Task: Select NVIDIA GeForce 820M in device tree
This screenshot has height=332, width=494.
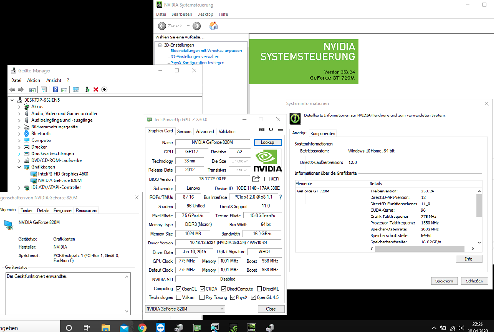Action: tap(60, 180)
